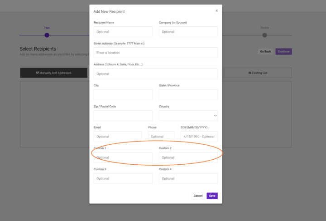Click the City text box
This screenshot has width=326, height=221.
point(123,94)
